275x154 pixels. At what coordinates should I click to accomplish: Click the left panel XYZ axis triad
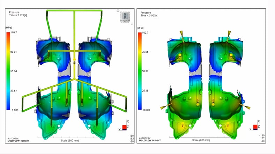(x=124, y=126)
